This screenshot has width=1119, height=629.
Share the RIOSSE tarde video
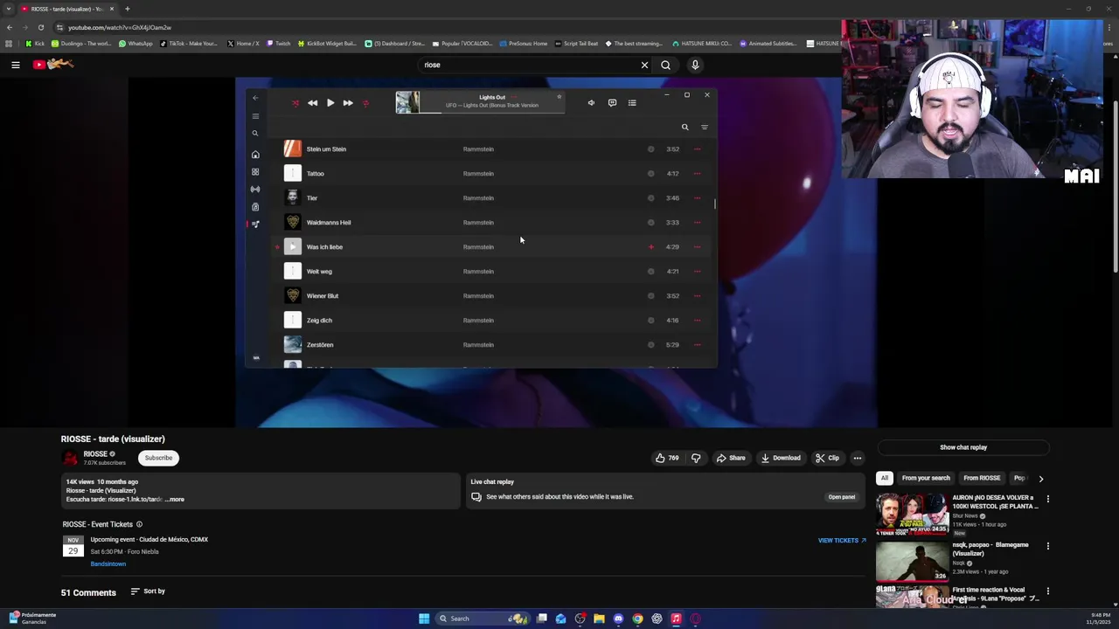(x=731, y=458)
